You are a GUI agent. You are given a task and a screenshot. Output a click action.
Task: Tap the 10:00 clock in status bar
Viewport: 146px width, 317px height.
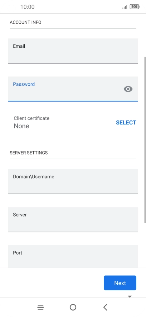pyautogui.click(x=28, y=7)
